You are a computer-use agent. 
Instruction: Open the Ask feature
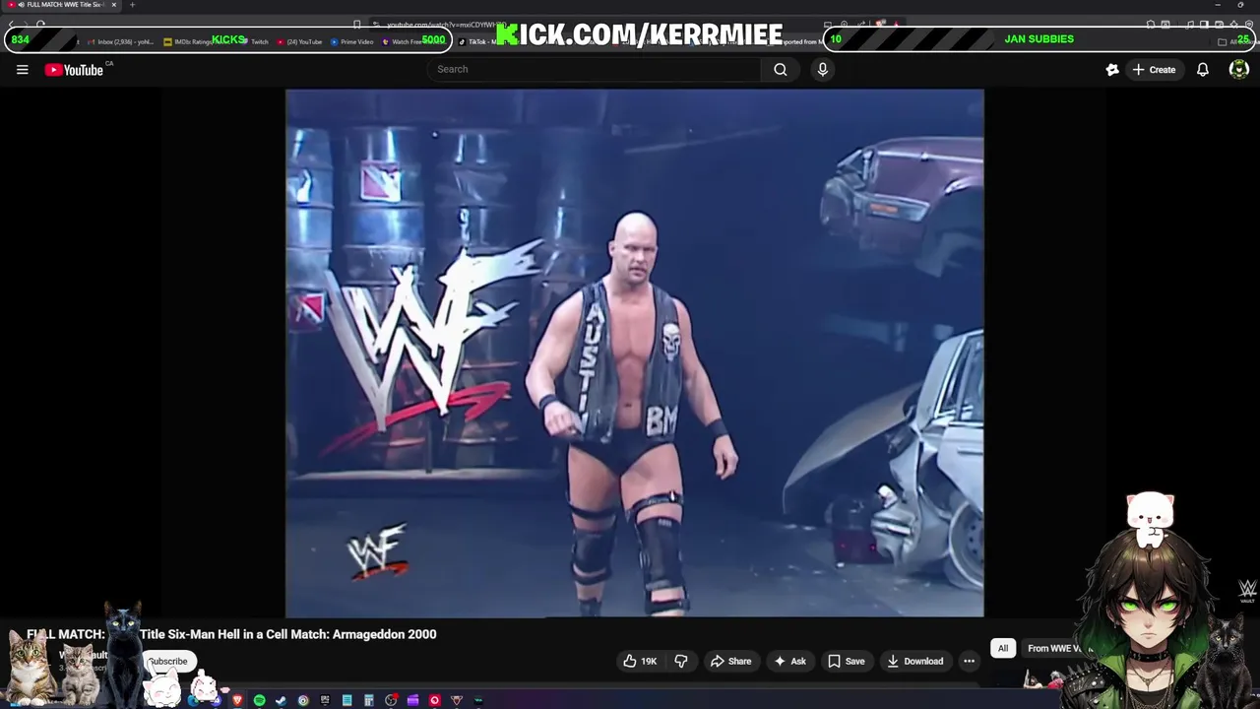click(790, 661)
